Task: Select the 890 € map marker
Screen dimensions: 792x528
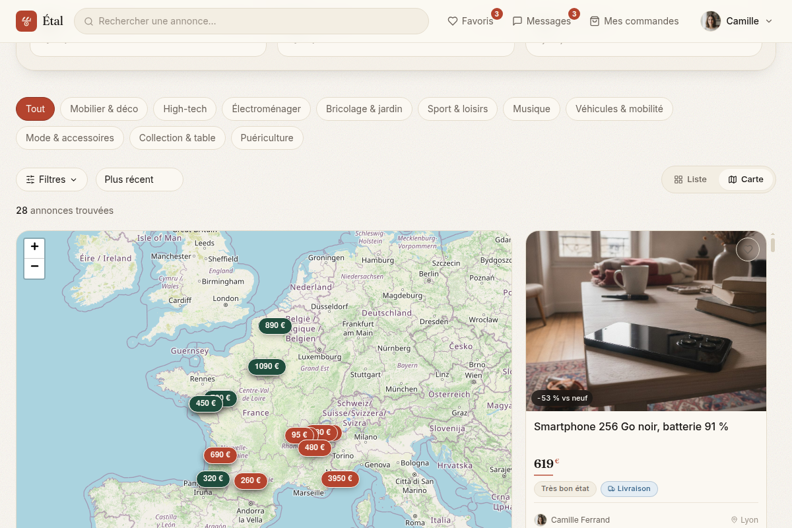Action: click(x=275, y=325)
